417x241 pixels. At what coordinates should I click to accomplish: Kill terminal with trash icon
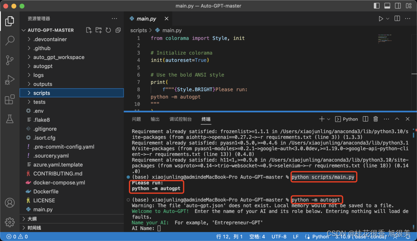[x=376, y=119]
